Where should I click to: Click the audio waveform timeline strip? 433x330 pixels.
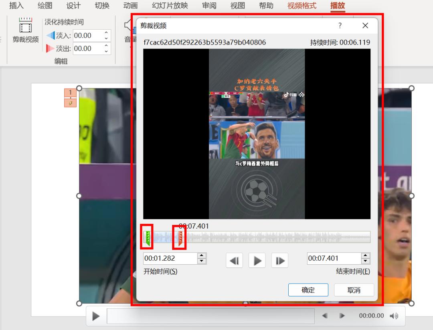[x=281, y=237]
